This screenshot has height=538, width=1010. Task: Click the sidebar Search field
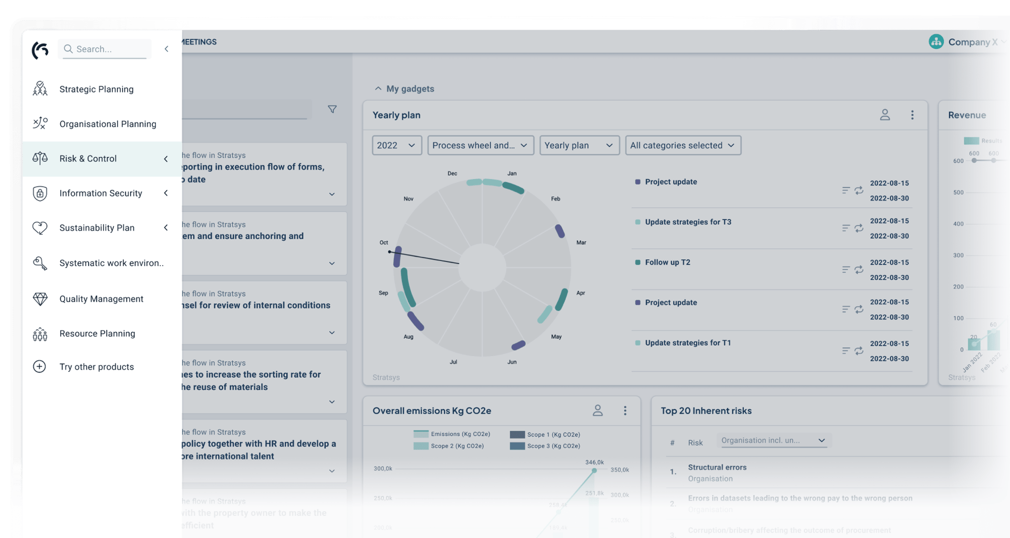[x=105, y=49]
